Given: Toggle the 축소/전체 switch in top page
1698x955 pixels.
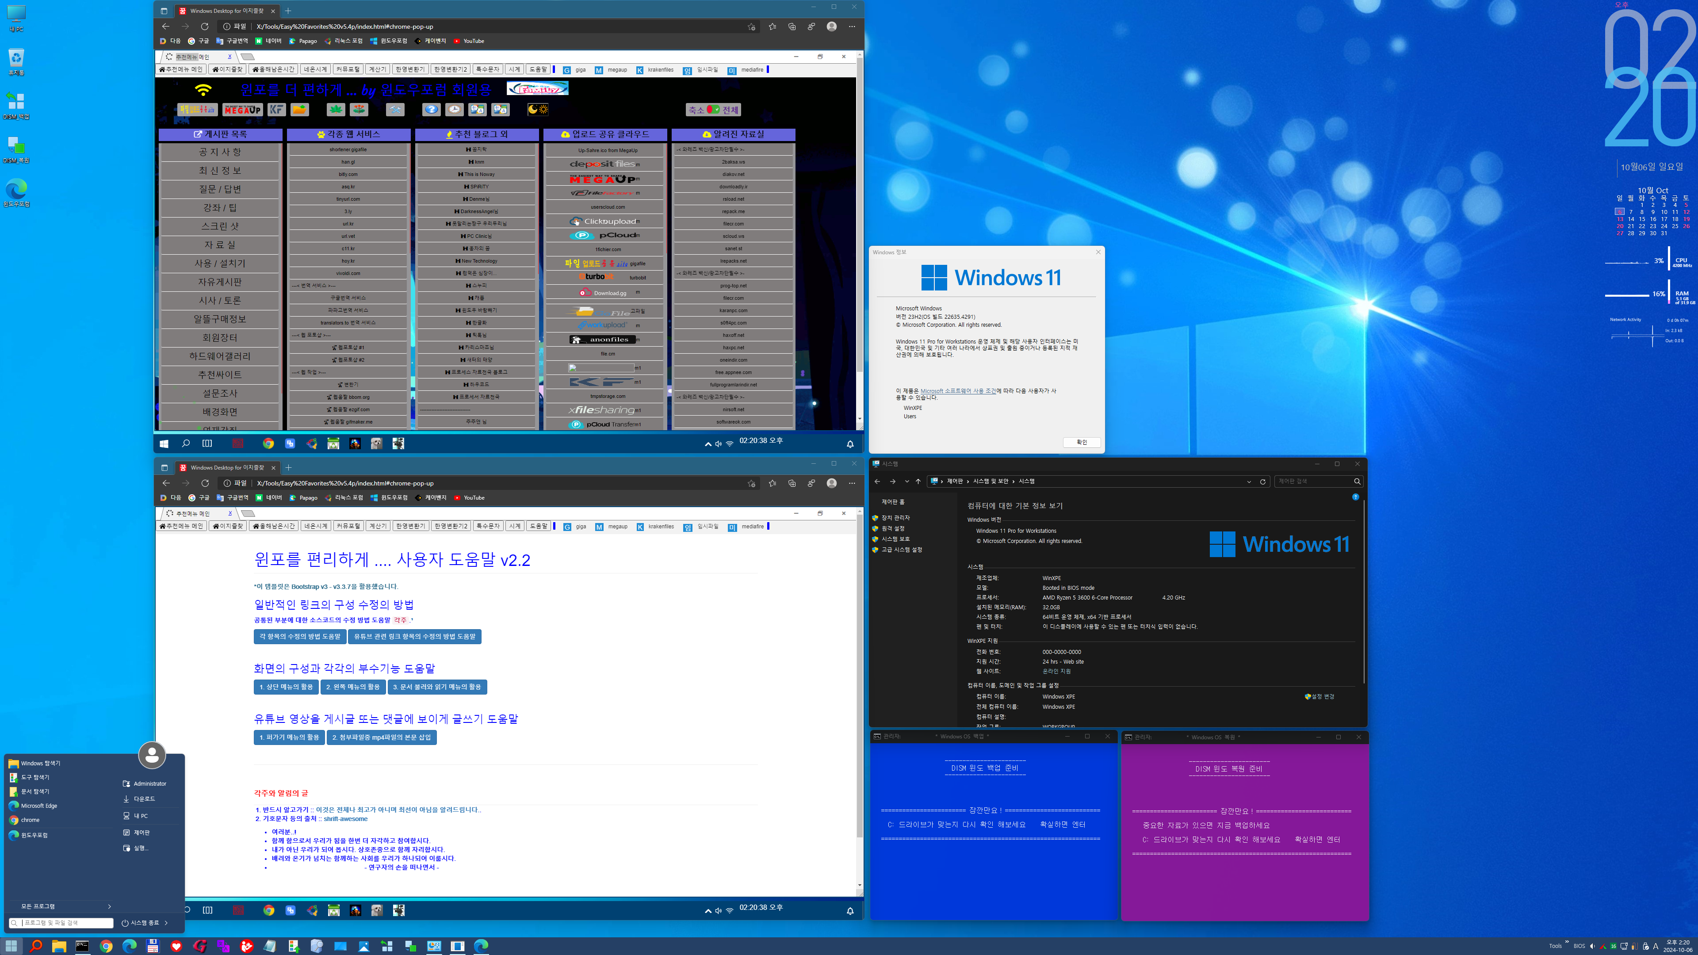Looking at the screenshot, I should [713, 109].
